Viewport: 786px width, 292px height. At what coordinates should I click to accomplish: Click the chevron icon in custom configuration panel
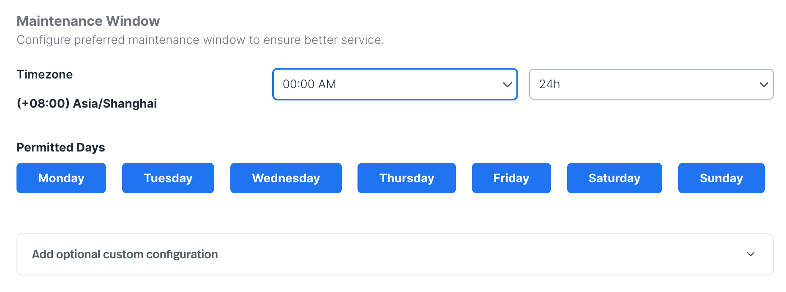point(751,254)
